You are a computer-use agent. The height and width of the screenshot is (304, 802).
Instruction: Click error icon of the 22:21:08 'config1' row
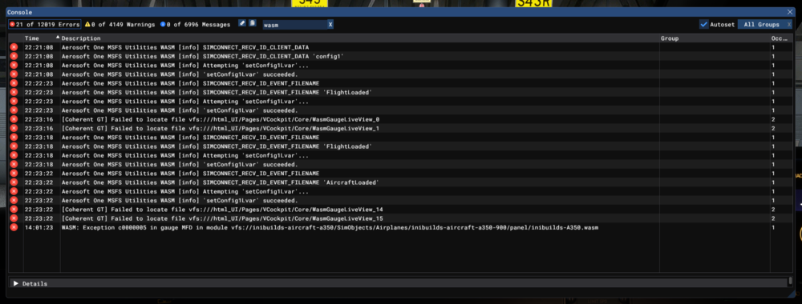point(14,56)
